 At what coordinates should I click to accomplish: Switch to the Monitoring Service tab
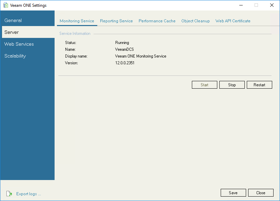[77, 21]
